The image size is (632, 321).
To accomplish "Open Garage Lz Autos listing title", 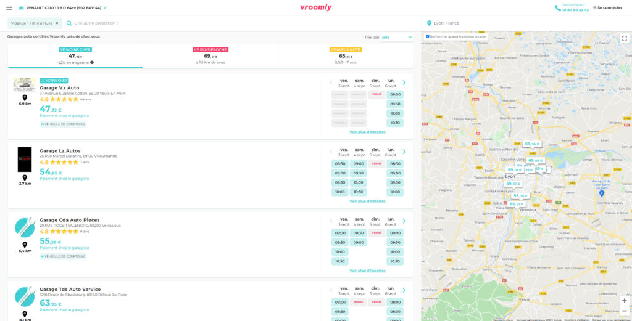I will (60, 151).
